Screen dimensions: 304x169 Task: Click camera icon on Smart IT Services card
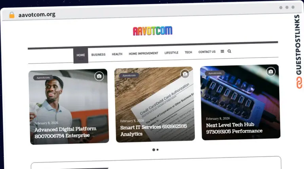(185, 74)
